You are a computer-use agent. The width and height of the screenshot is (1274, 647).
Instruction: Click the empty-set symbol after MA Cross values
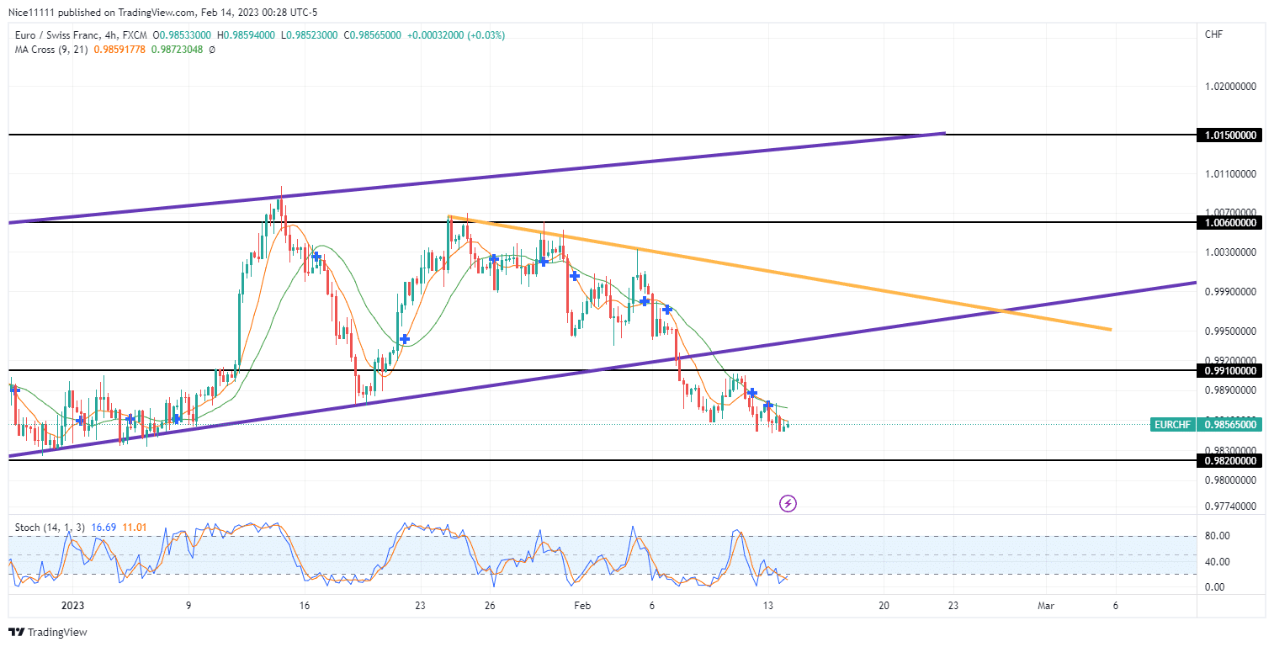(212, 50)
